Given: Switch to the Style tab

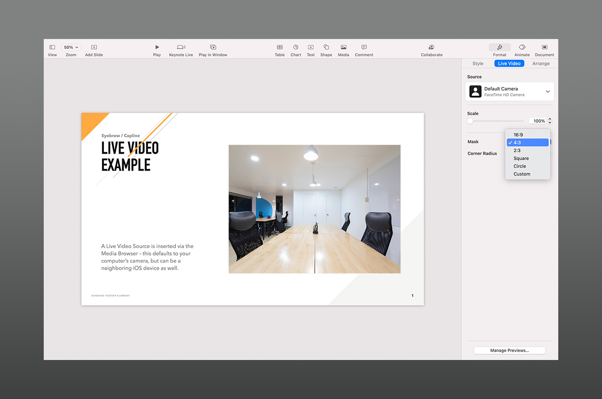Looking at the screenshot, I should coord(478,63).
